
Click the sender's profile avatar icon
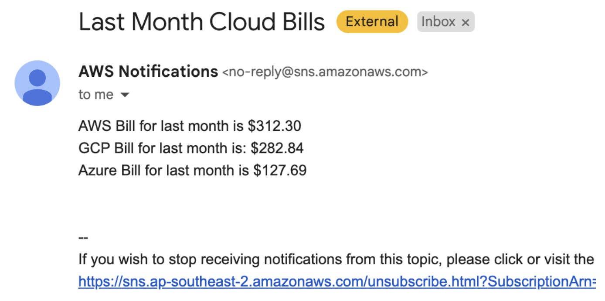37,83
